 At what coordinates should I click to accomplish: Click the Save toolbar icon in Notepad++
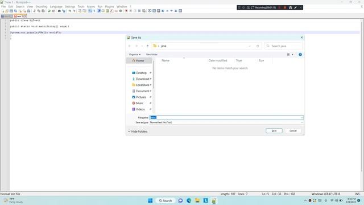[x=11, y=11]
